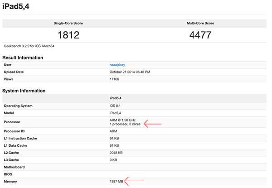This screenshot has width=272, height=188.
Task: Select the User row label
Action: point(8,65)
